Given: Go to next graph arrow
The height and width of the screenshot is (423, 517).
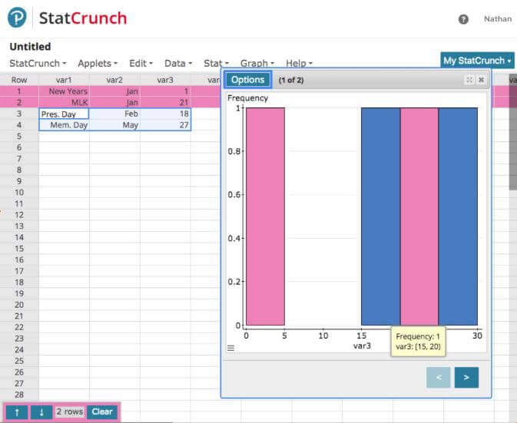Looking at the screenshot, I should tap(466, 377).
